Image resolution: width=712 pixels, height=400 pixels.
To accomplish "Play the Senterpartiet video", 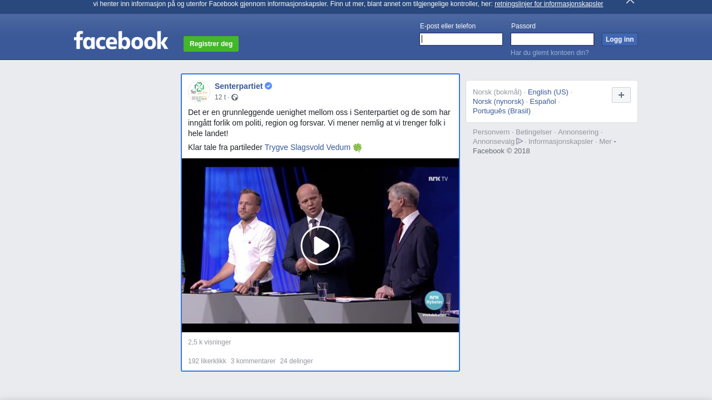I will click(x=320, y=246).
